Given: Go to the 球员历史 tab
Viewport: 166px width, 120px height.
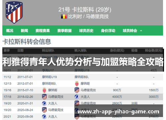Looking at the screenshot, I should (86, 30).
